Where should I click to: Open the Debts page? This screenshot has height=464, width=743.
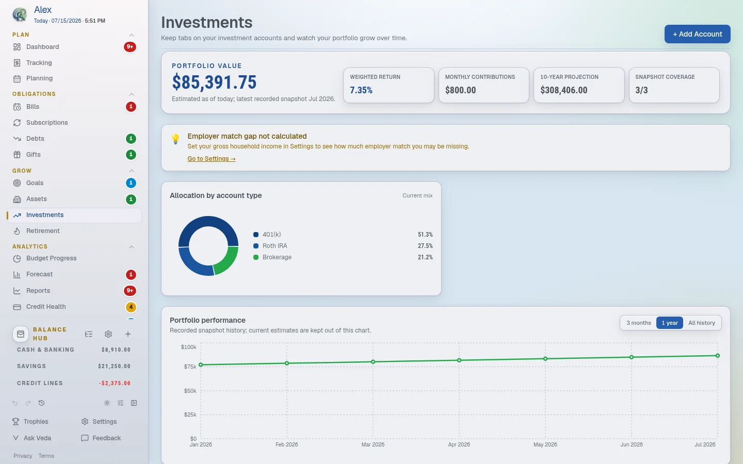(74, 139)
